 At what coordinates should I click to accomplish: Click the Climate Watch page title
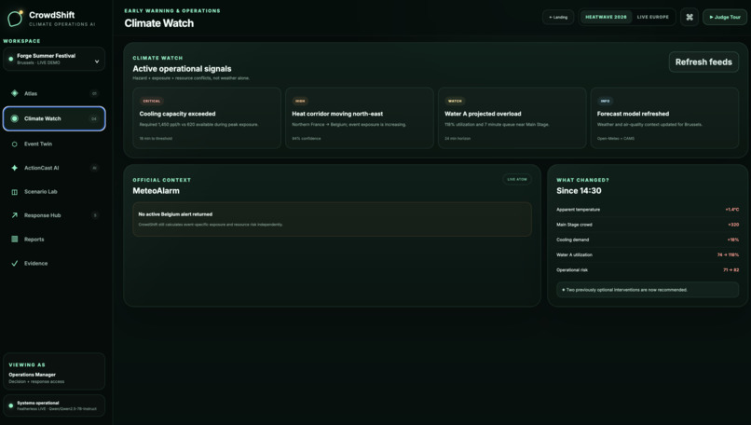pyautogui.click(x=159, y=23)
